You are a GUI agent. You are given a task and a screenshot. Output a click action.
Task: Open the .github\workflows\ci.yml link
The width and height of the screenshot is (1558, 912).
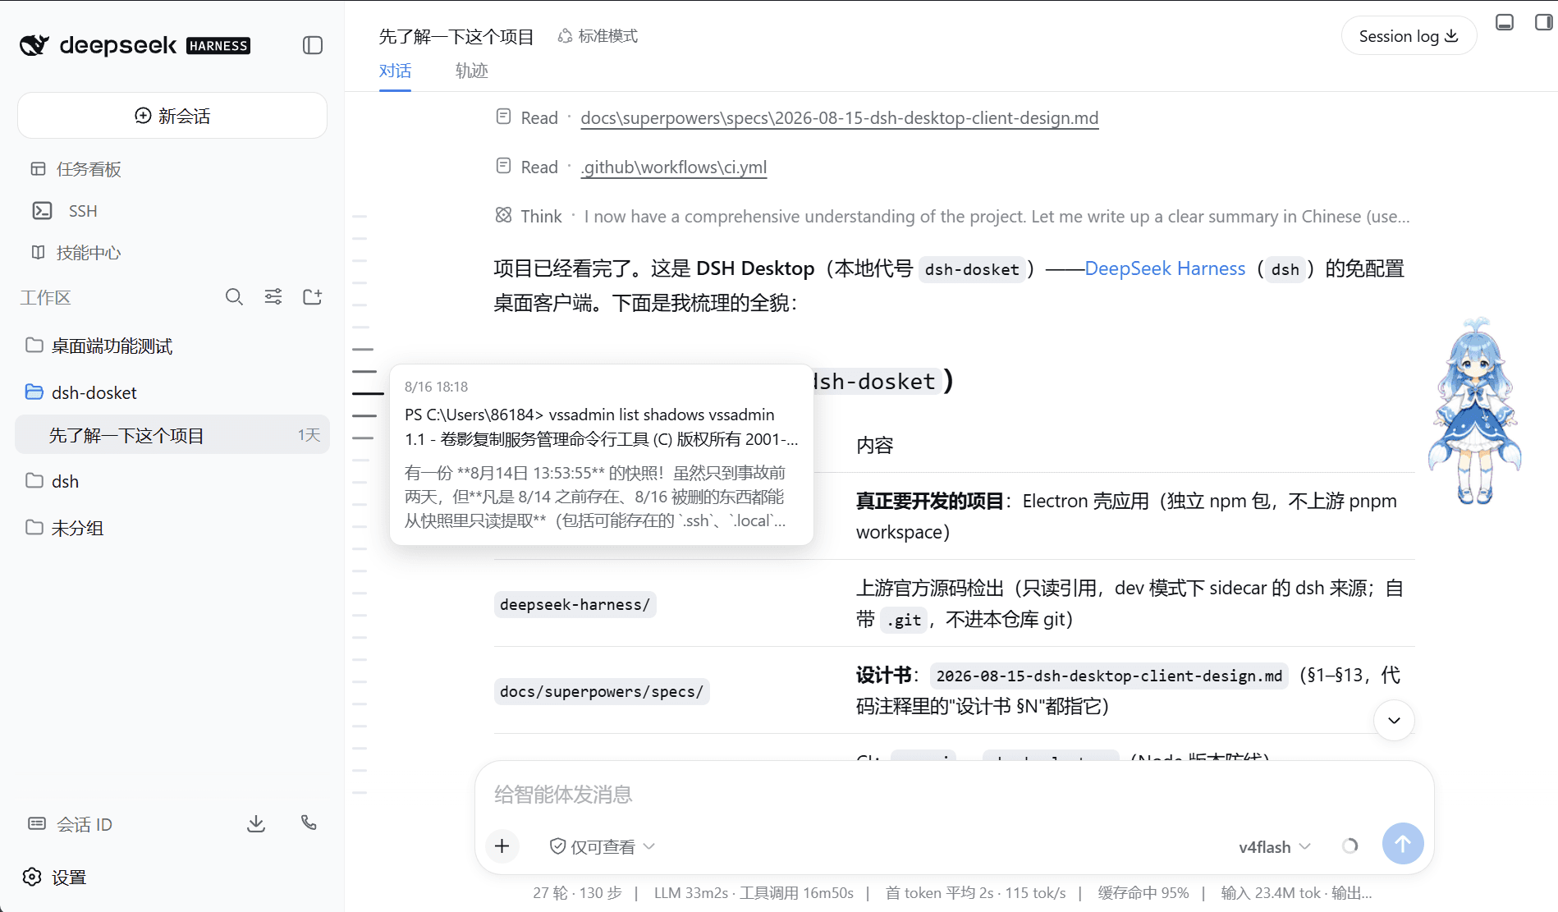(674, 167)
